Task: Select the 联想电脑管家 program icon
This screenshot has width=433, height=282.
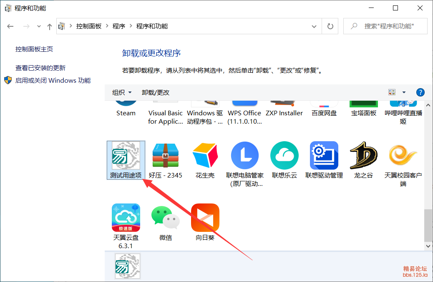Action: click(x=245, y=155)
